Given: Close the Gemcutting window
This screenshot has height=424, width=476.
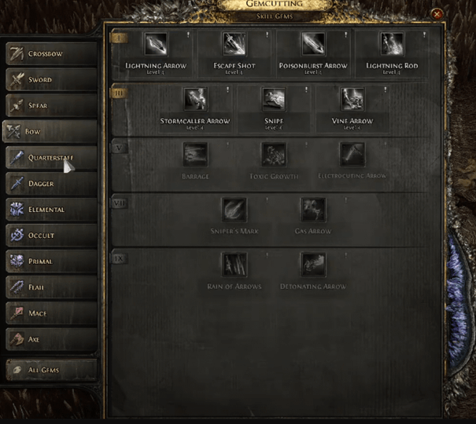Looking at the screenshot, I should pyautogui.click(x=437, y=14).
